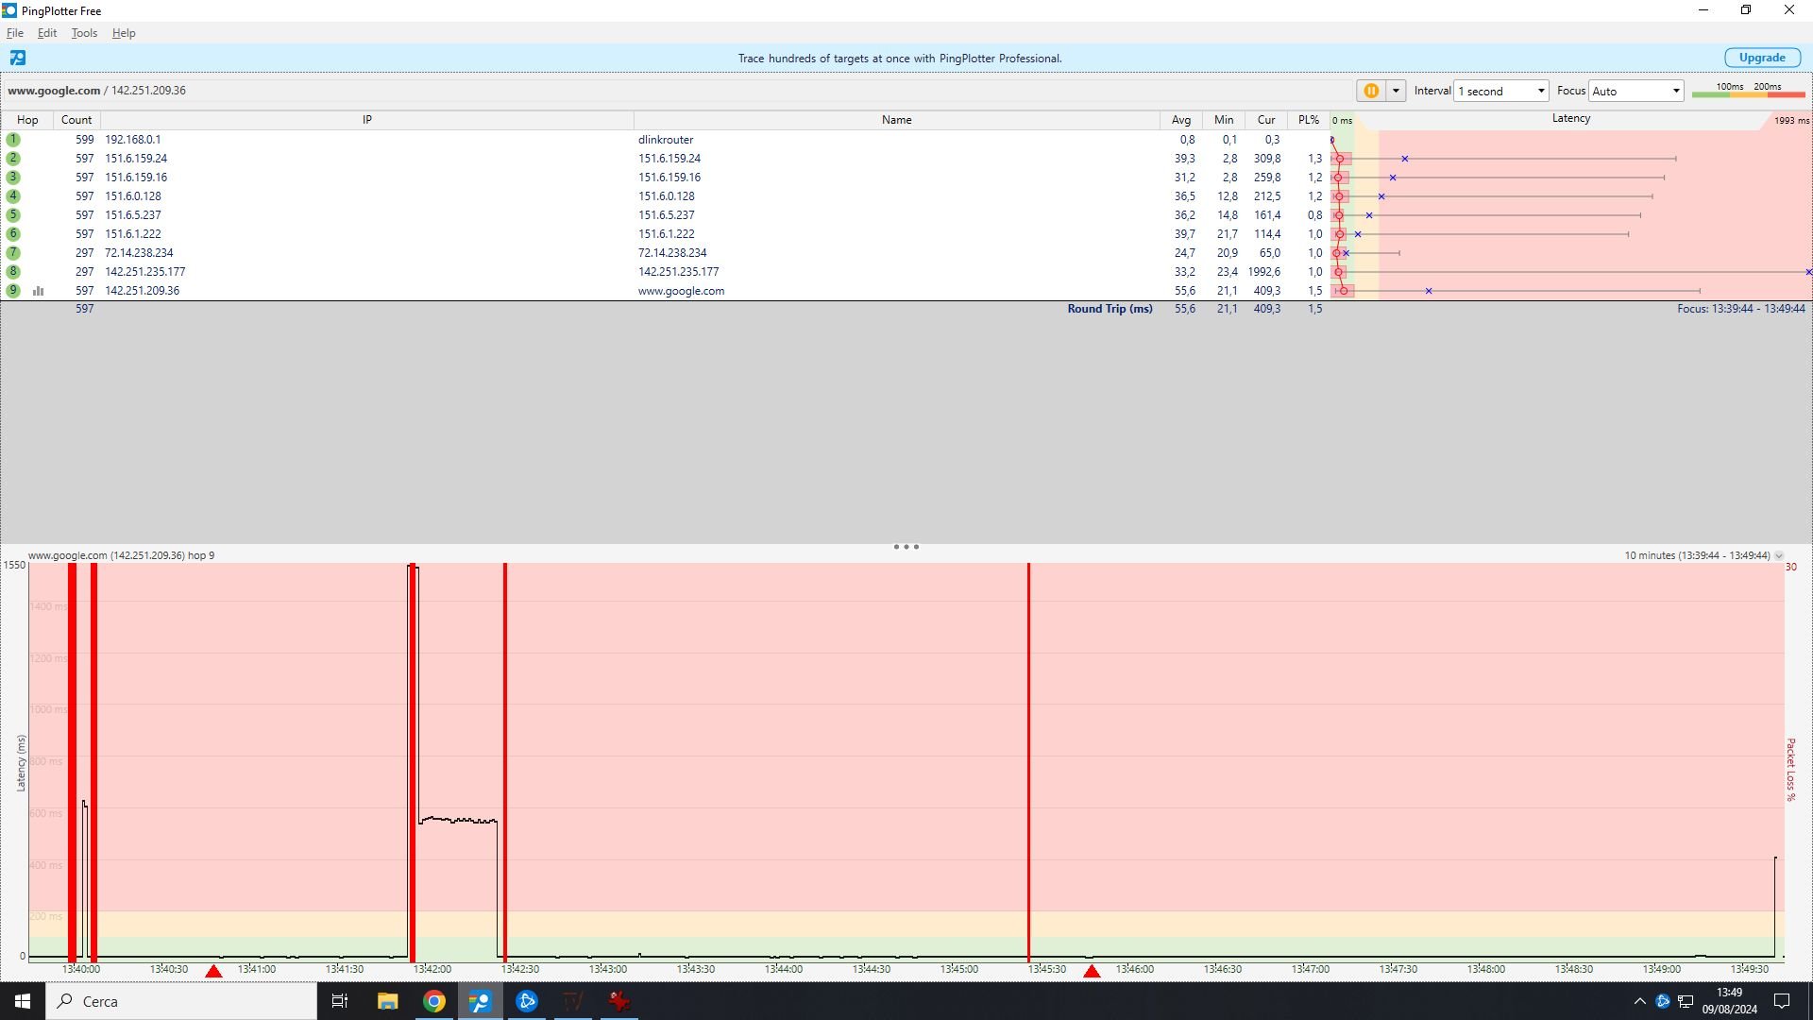
Task: Open the 10 minutes timeline range dropdown
Action: 1779,555
